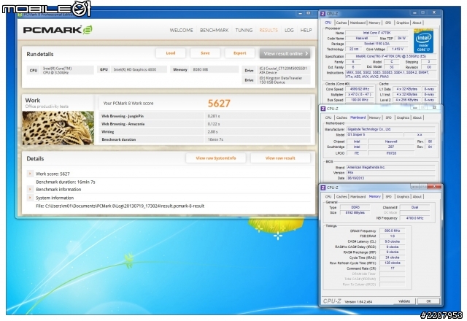467x321 pixels.
Task: Click the Core Speed value in CPU-Z
Action: click(x=360, y=89)
